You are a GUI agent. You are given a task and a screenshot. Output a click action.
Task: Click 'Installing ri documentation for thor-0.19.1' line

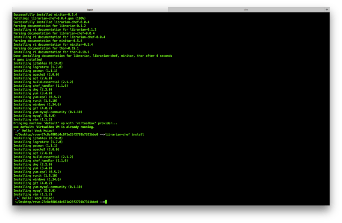pos(51,52)
